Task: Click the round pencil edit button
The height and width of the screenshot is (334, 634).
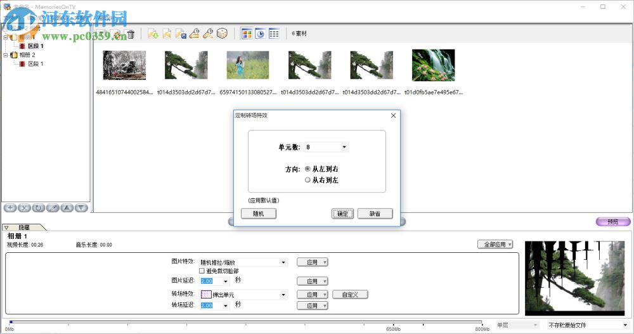Action: point(53,208)
